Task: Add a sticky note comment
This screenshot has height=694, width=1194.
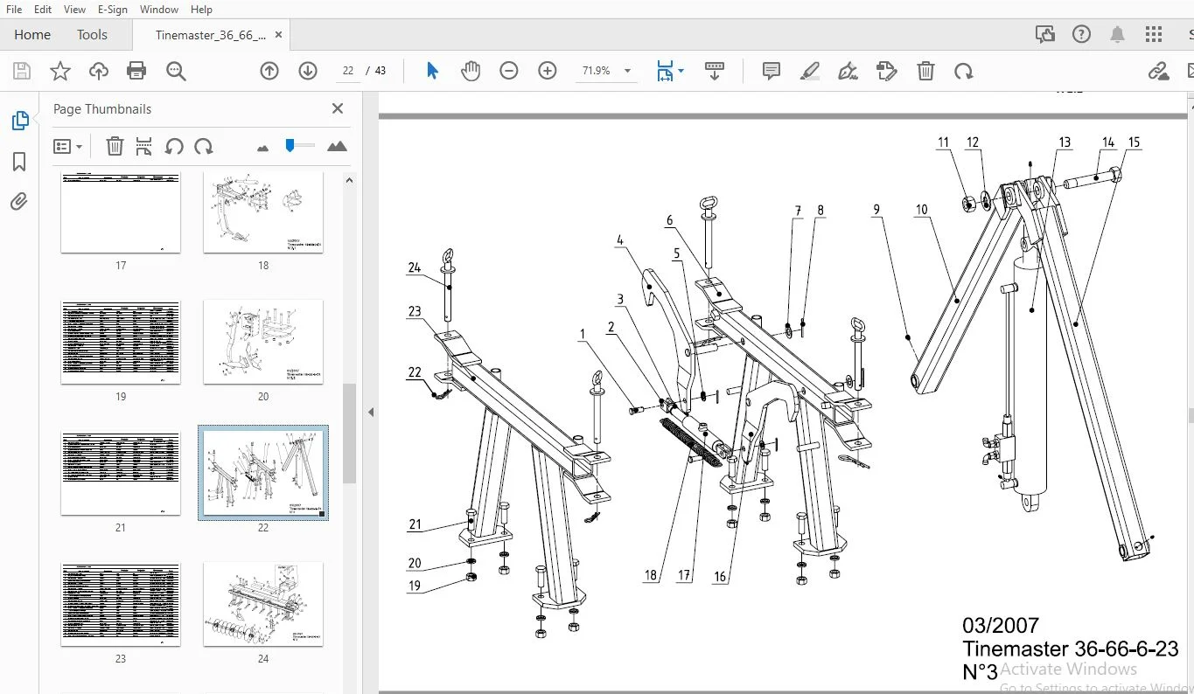Action: 772,71
